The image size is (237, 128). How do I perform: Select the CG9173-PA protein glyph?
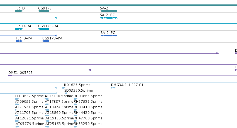45,41
